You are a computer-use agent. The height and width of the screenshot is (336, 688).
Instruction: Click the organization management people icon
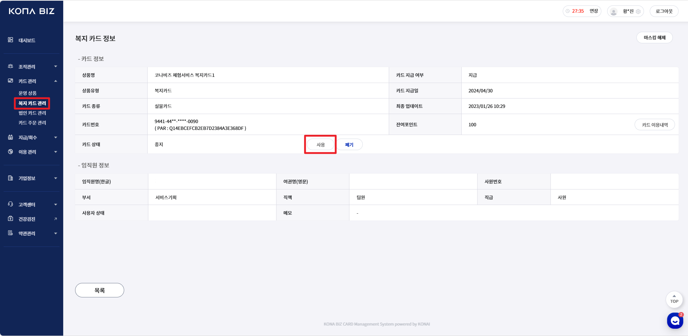(10, 66)
